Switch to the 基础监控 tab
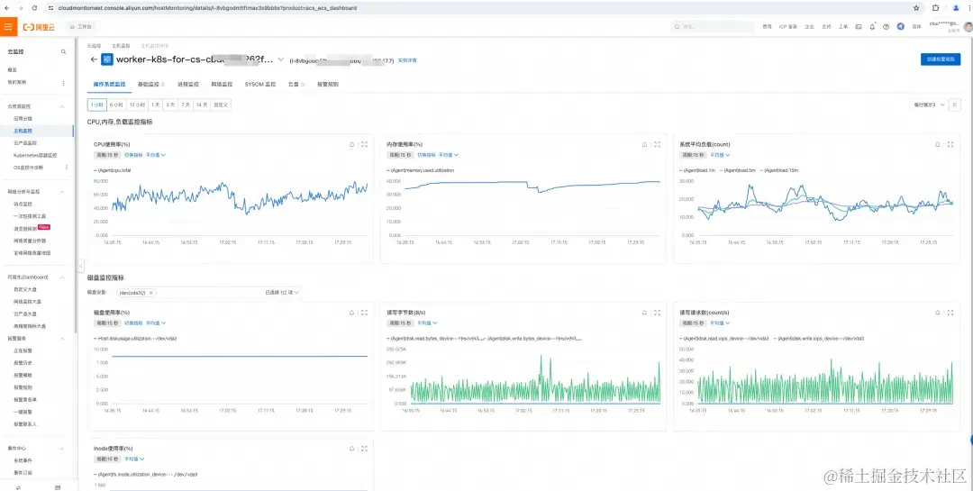 (150, 85)
